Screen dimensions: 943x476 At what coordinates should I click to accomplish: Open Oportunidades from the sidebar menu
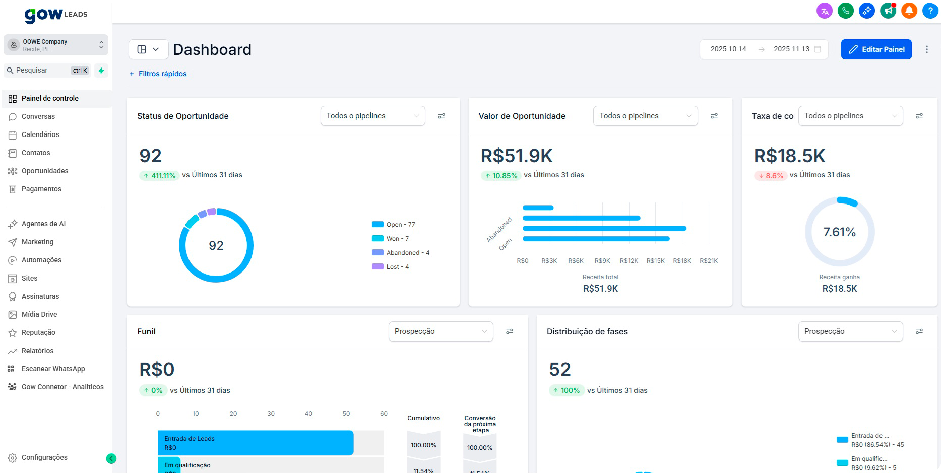45,171
